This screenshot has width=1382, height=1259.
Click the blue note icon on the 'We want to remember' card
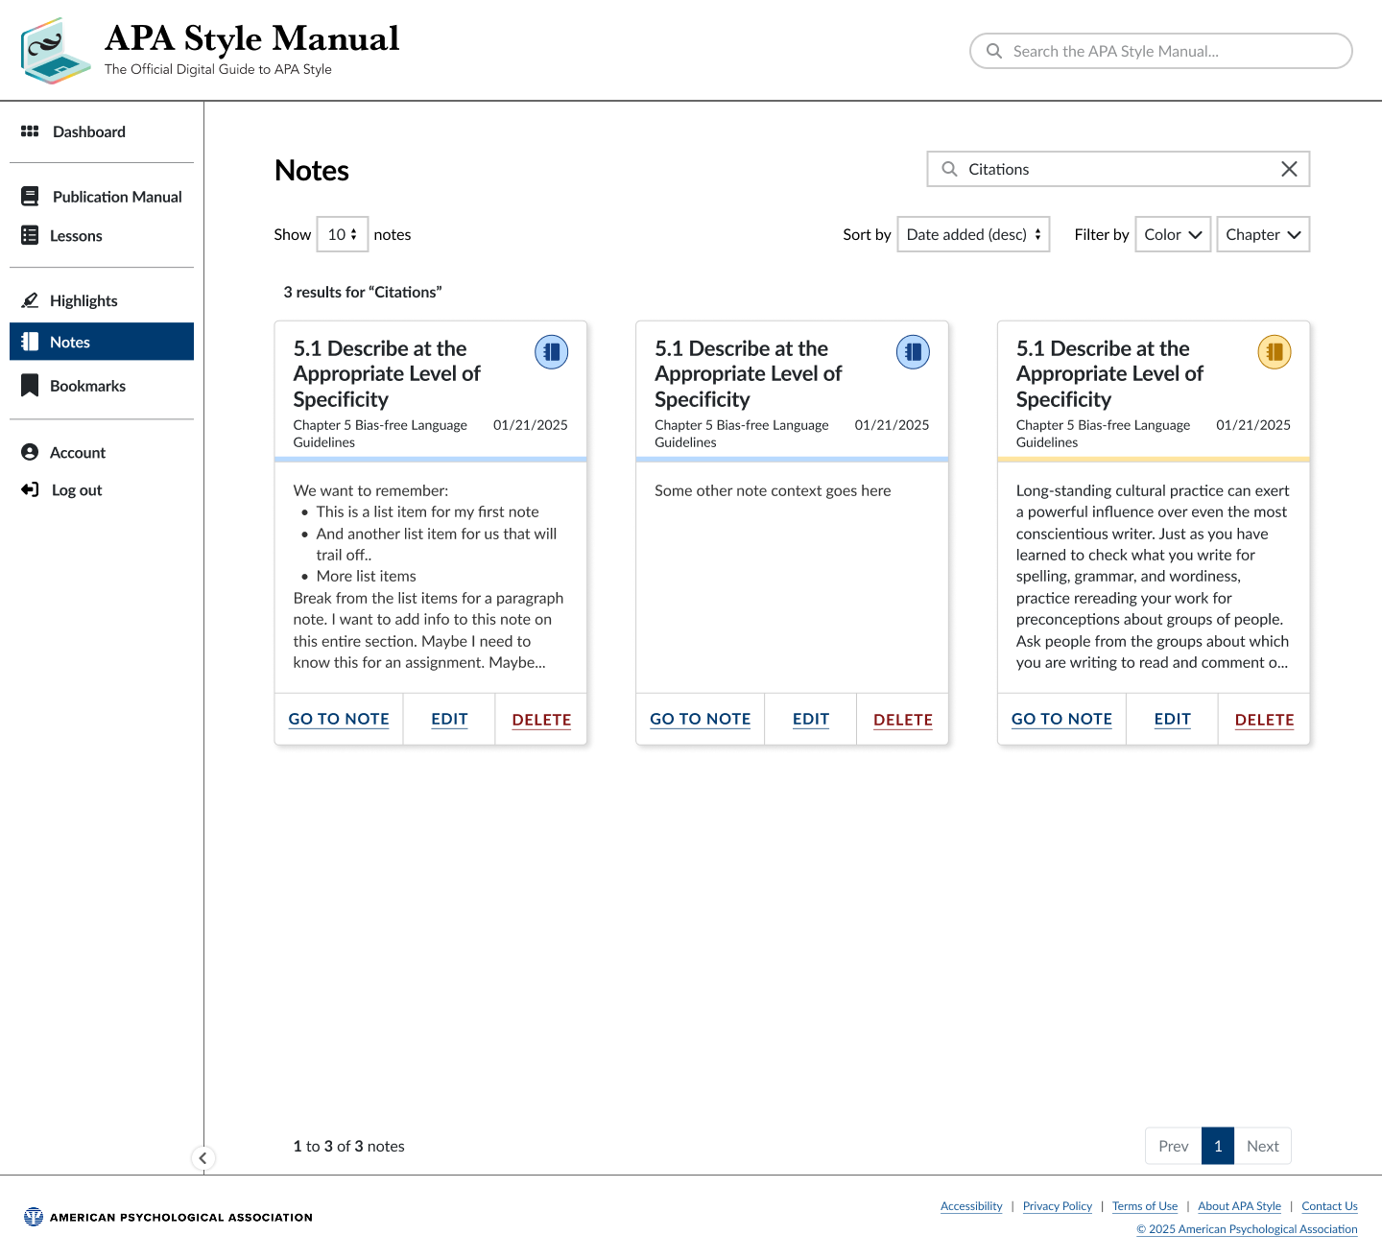coord(552,352)
